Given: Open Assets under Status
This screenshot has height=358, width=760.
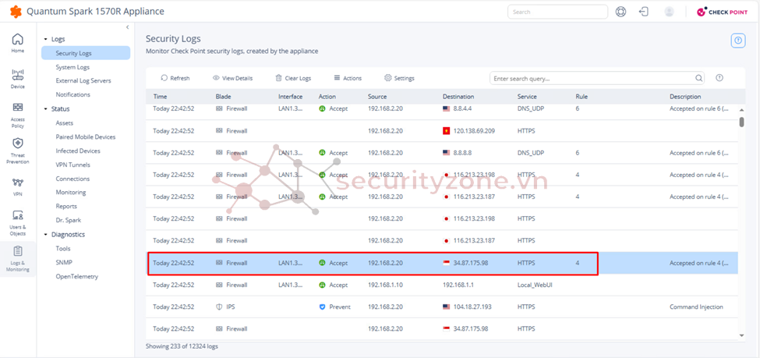Looking at the screenshot, I should (x=65, y=123).
